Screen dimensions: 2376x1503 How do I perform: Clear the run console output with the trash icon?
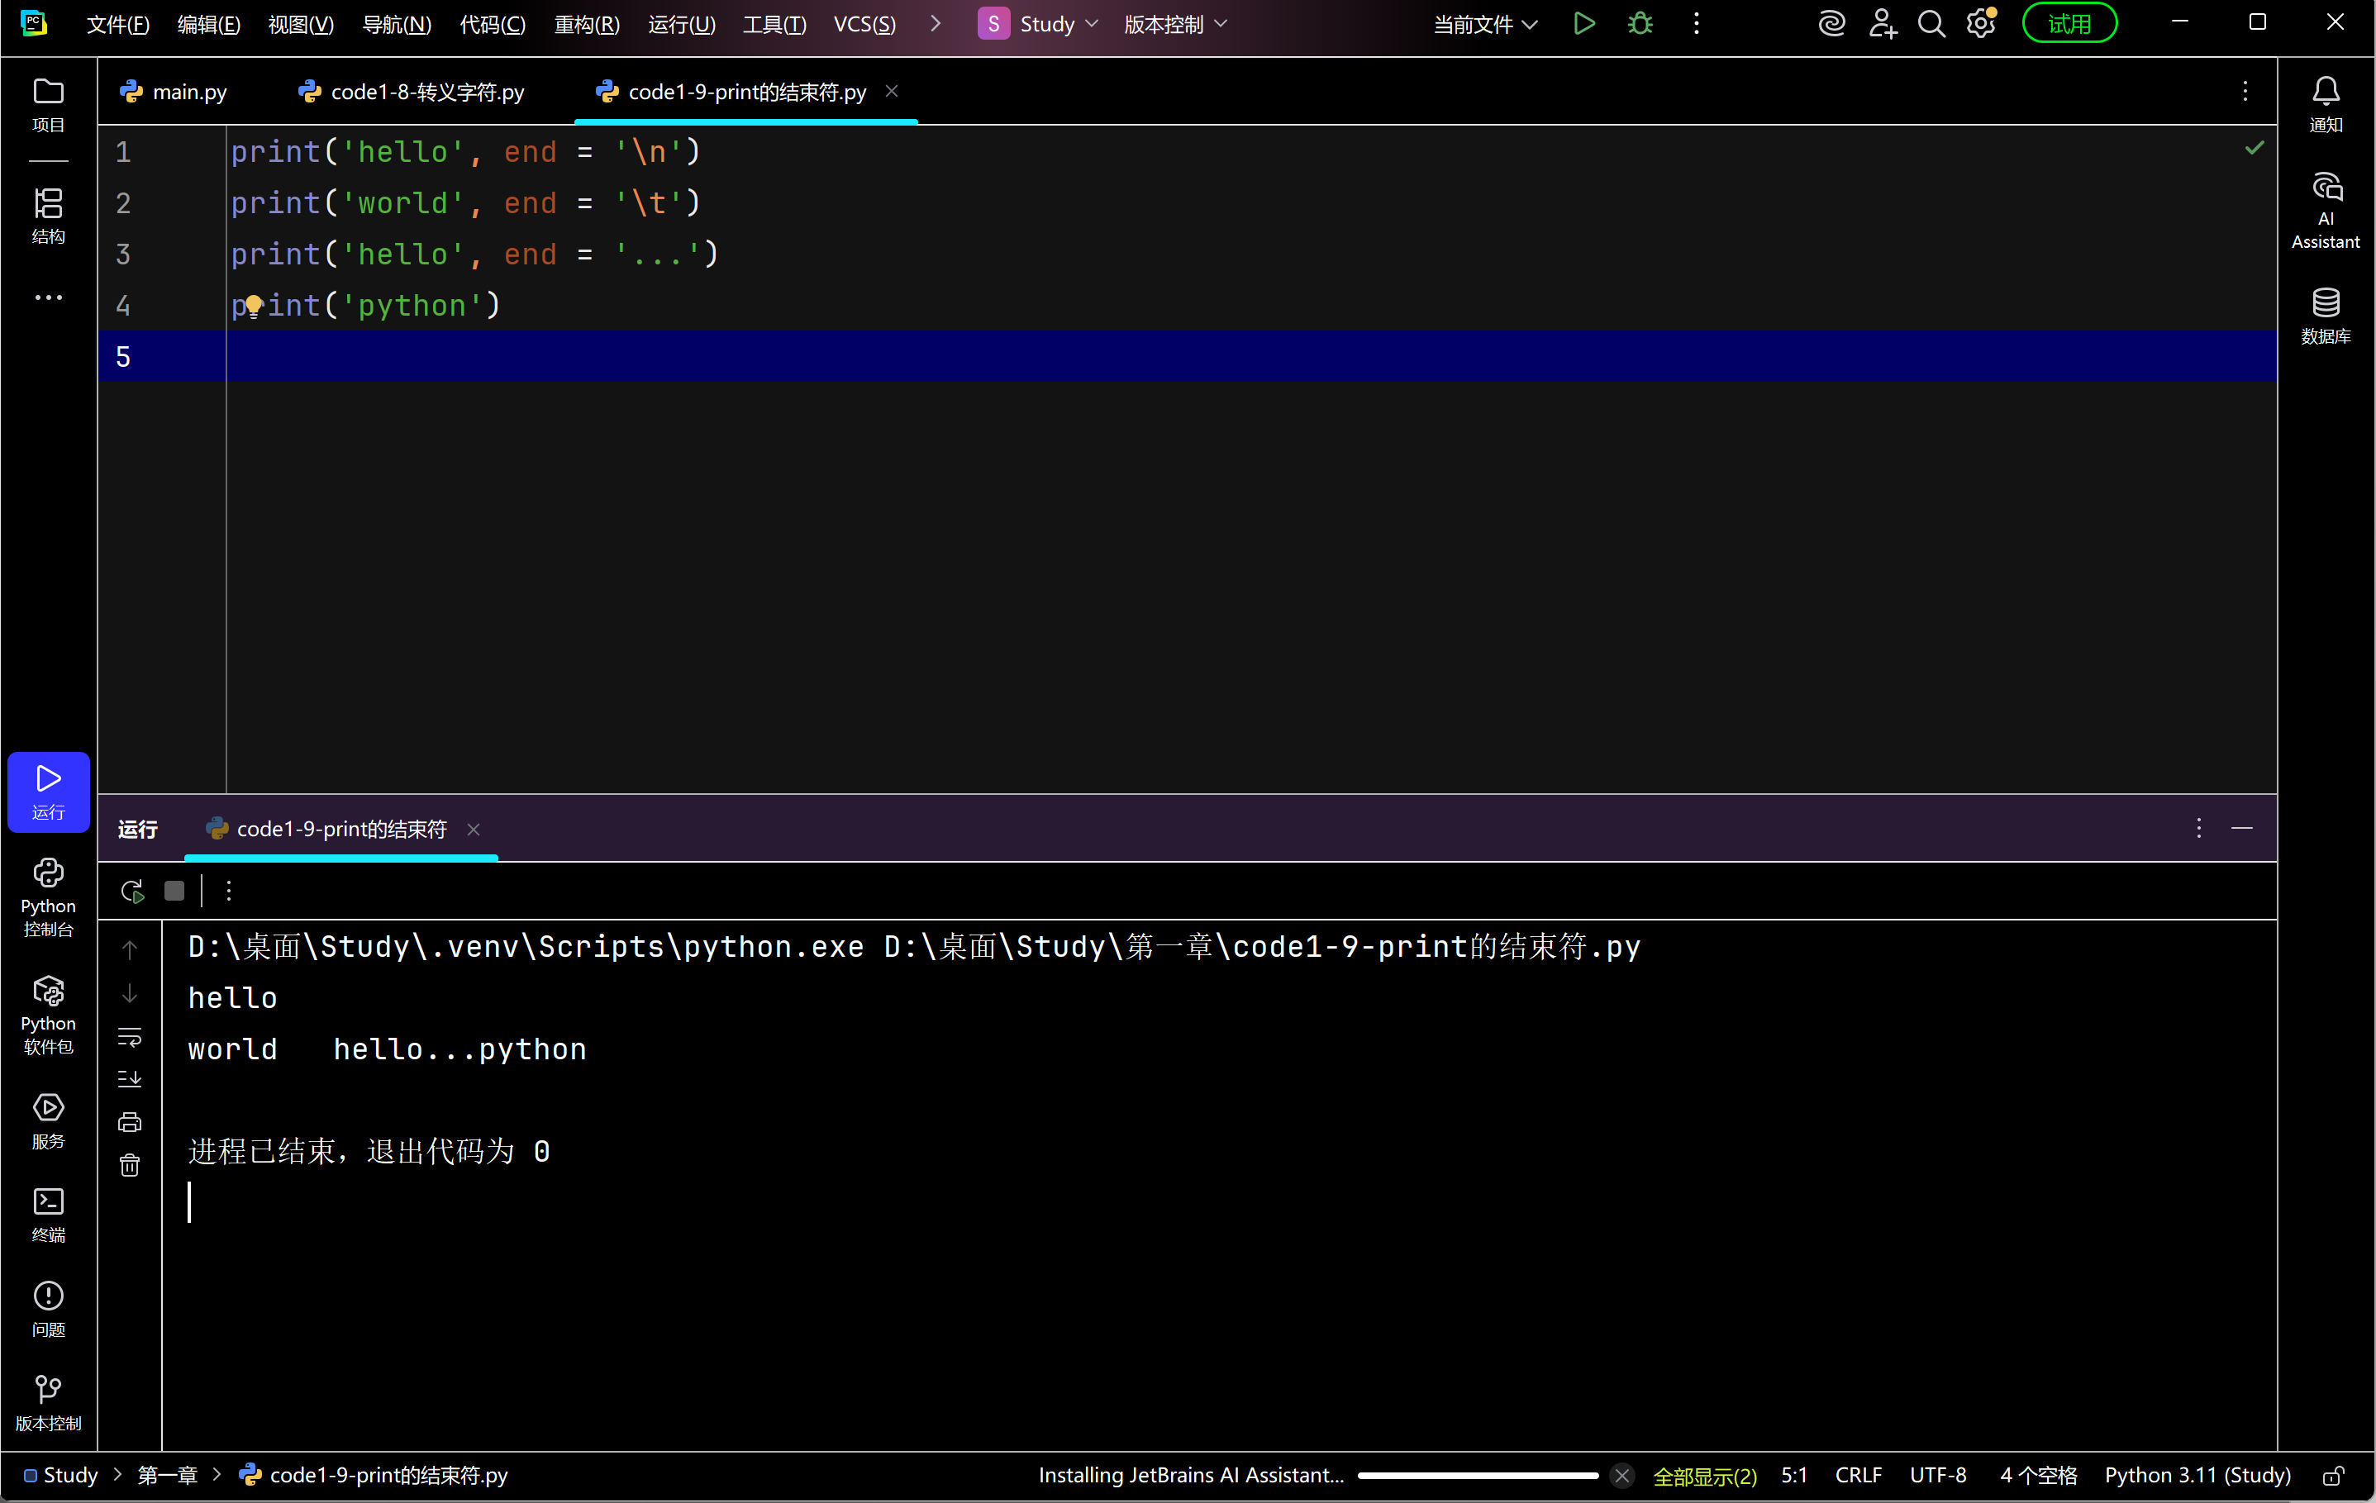(x=129, y=1166)
